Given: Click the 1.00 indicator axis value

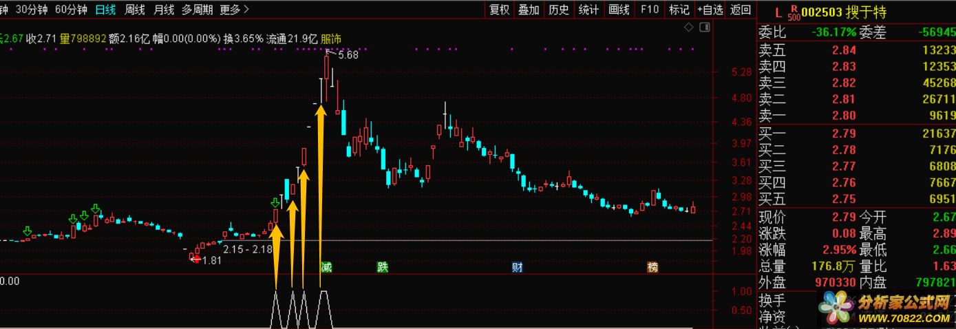Looking at the screenshot, I should (741, 291).
